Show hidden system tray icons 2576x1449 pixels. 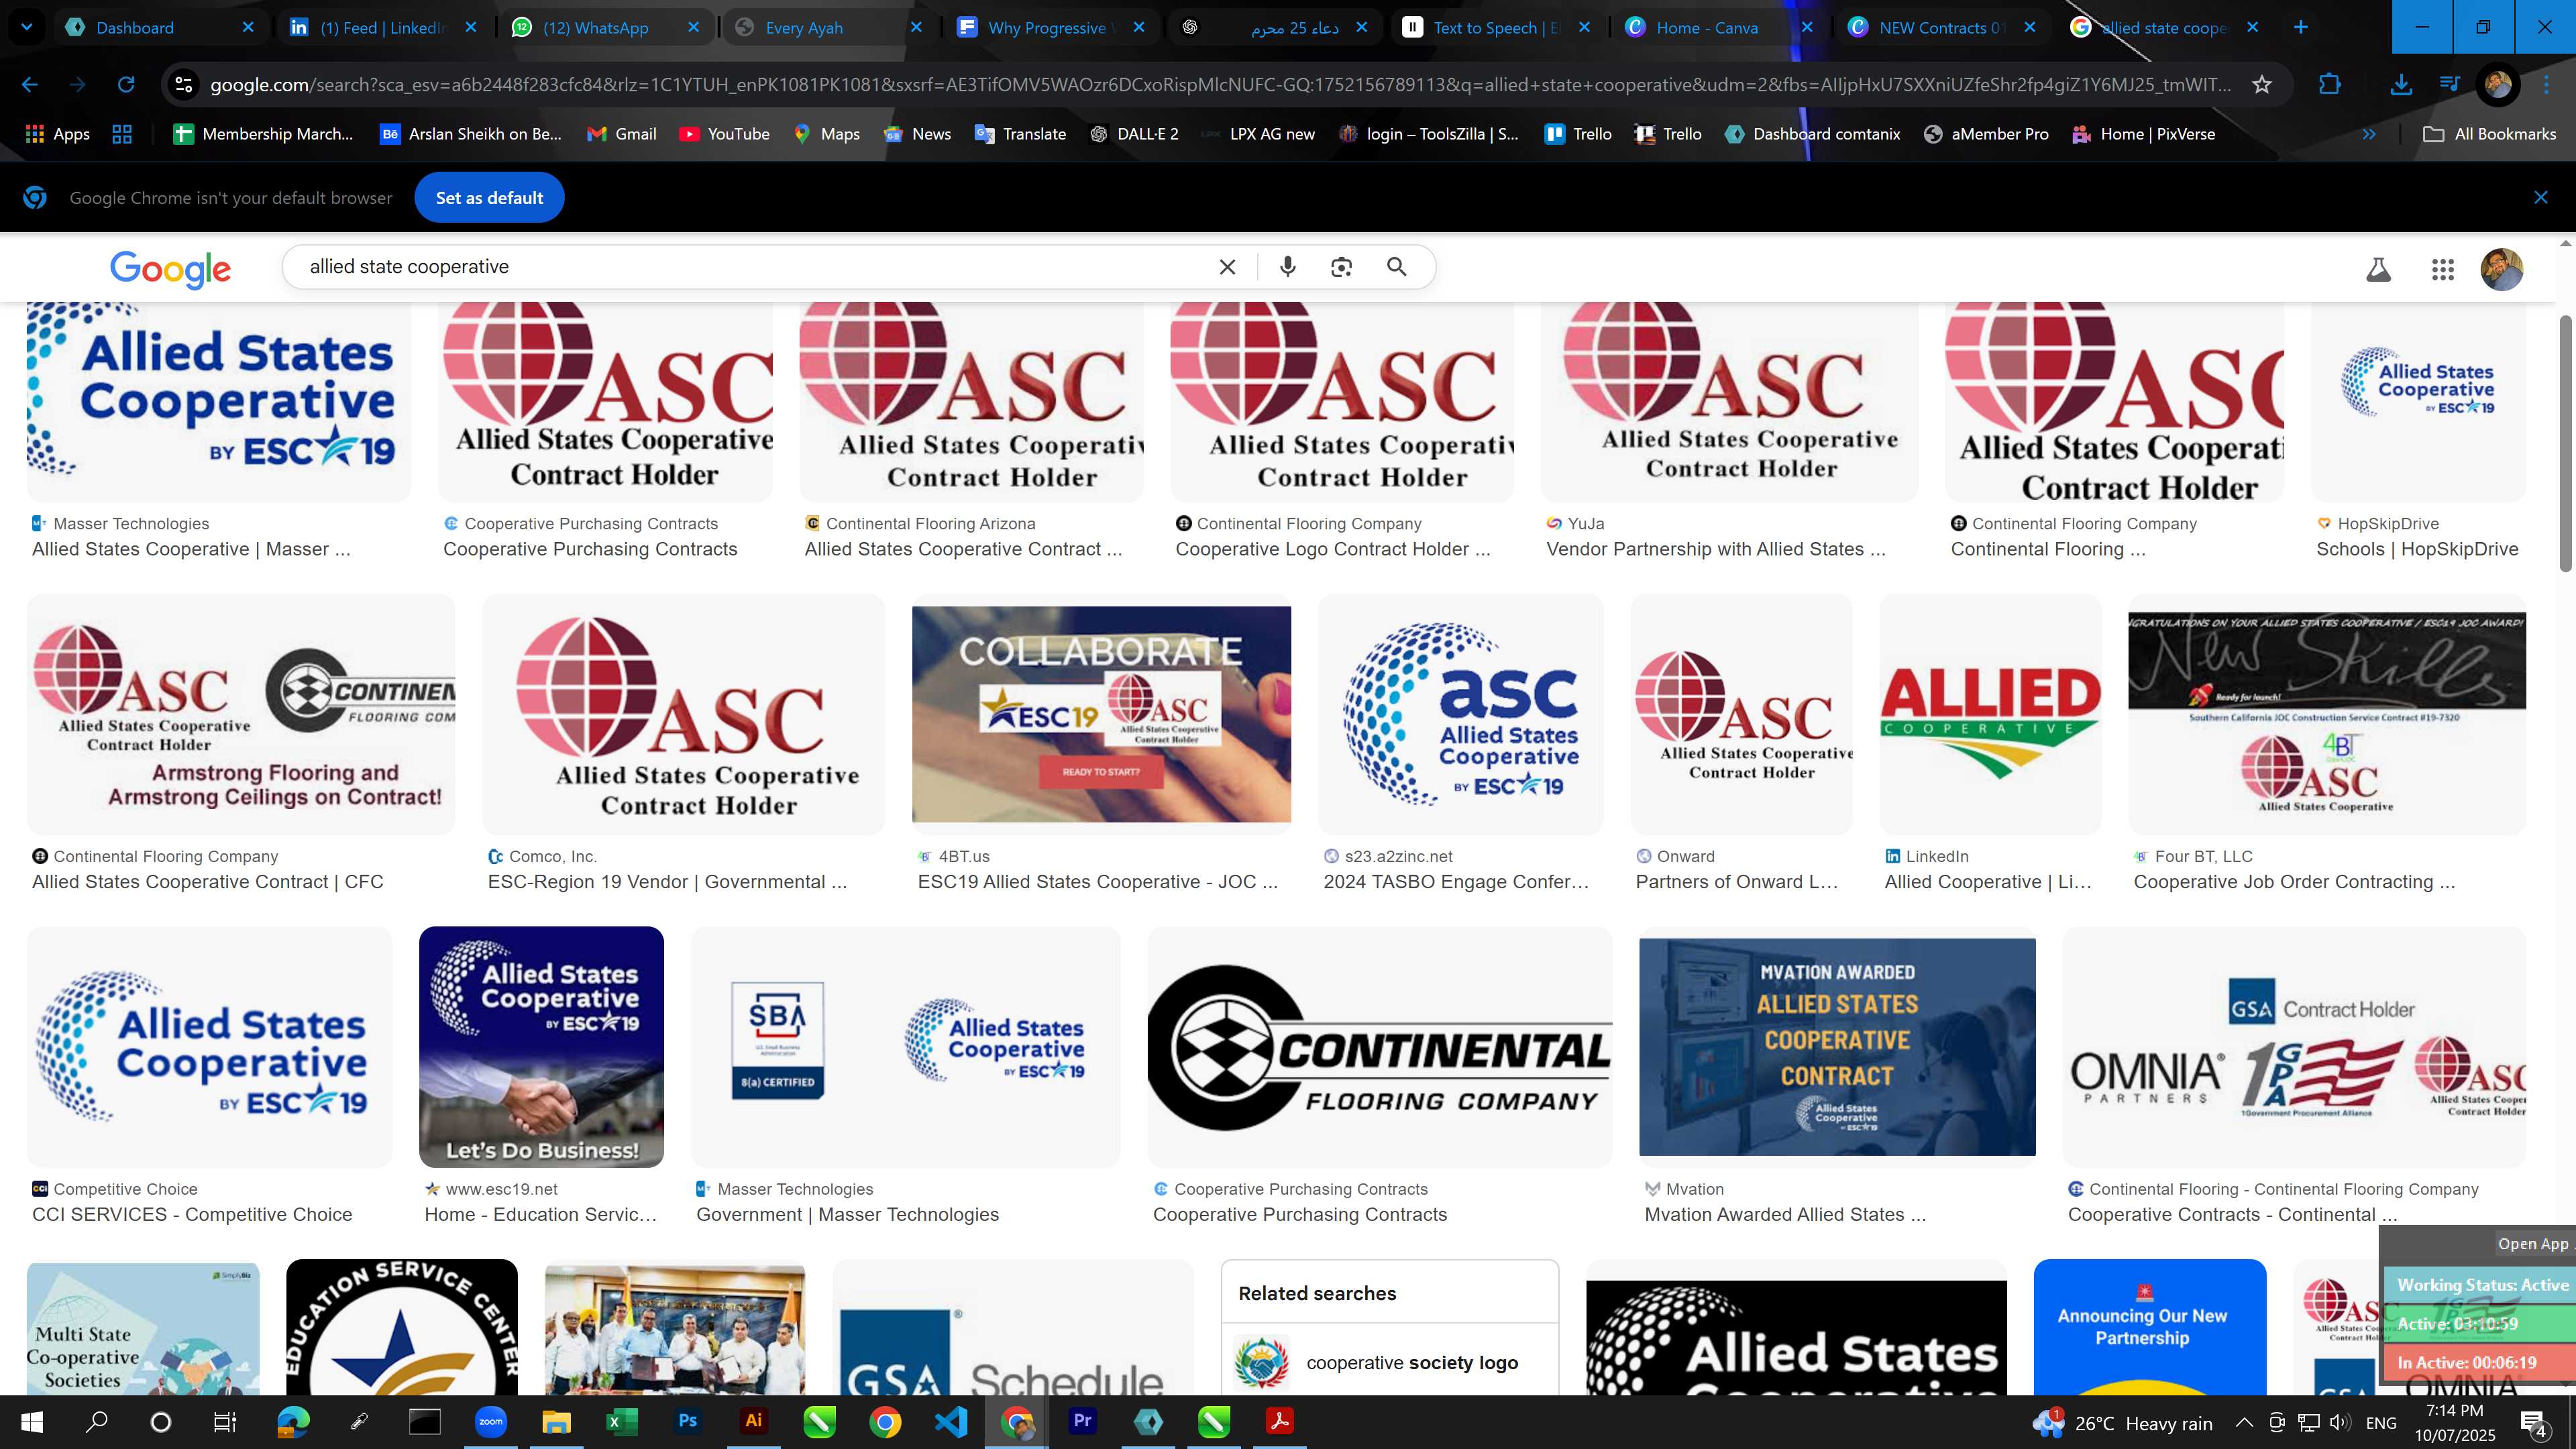2244,1422
